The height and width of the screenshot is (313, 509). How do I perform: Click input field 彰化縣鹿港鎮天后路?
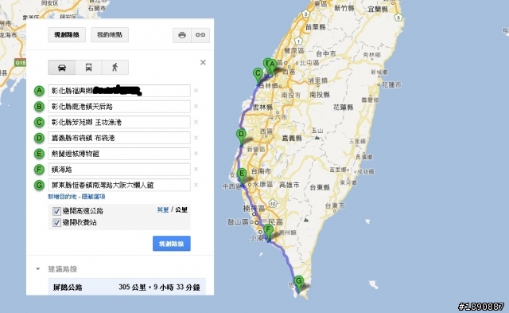(119, 106)
